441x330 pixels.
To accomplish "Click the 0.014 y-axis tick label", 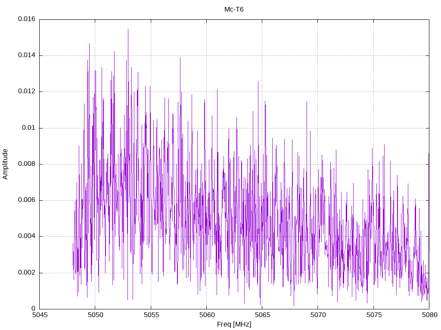I will [x=27, y=55].
